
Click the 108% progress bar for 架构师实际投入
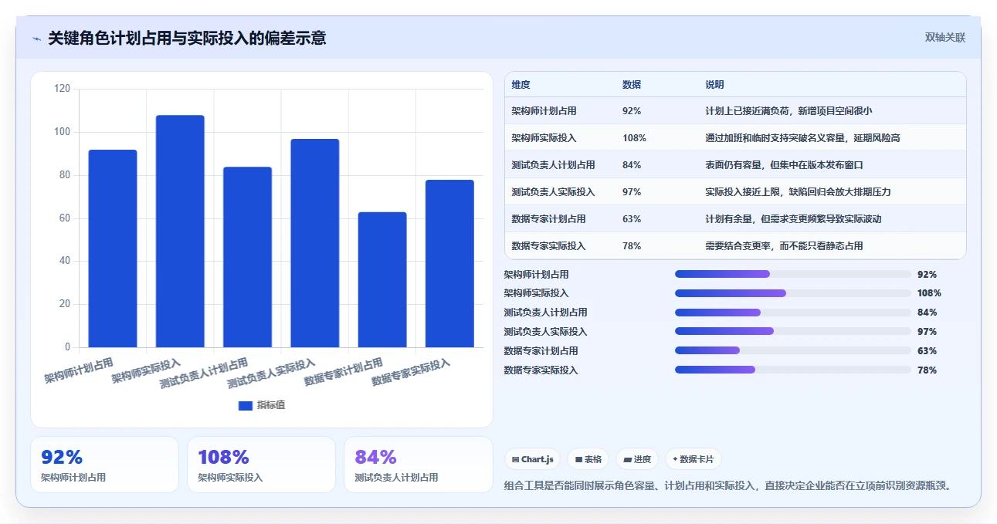793,293
